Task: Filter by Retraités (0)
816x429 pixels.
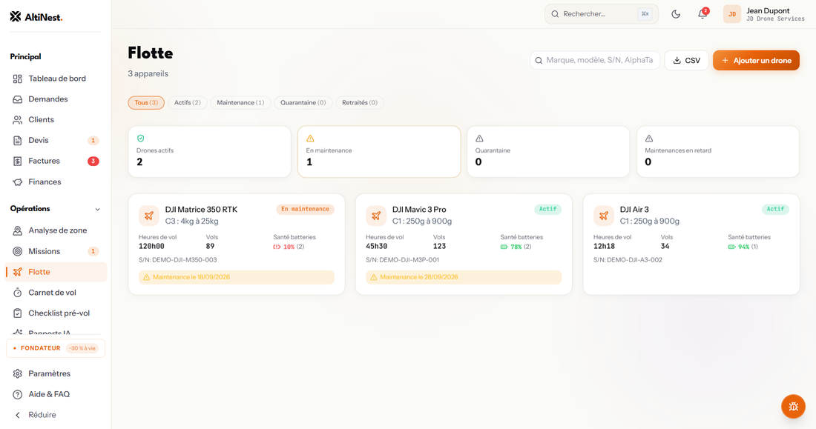Action: tap(360, 102)
